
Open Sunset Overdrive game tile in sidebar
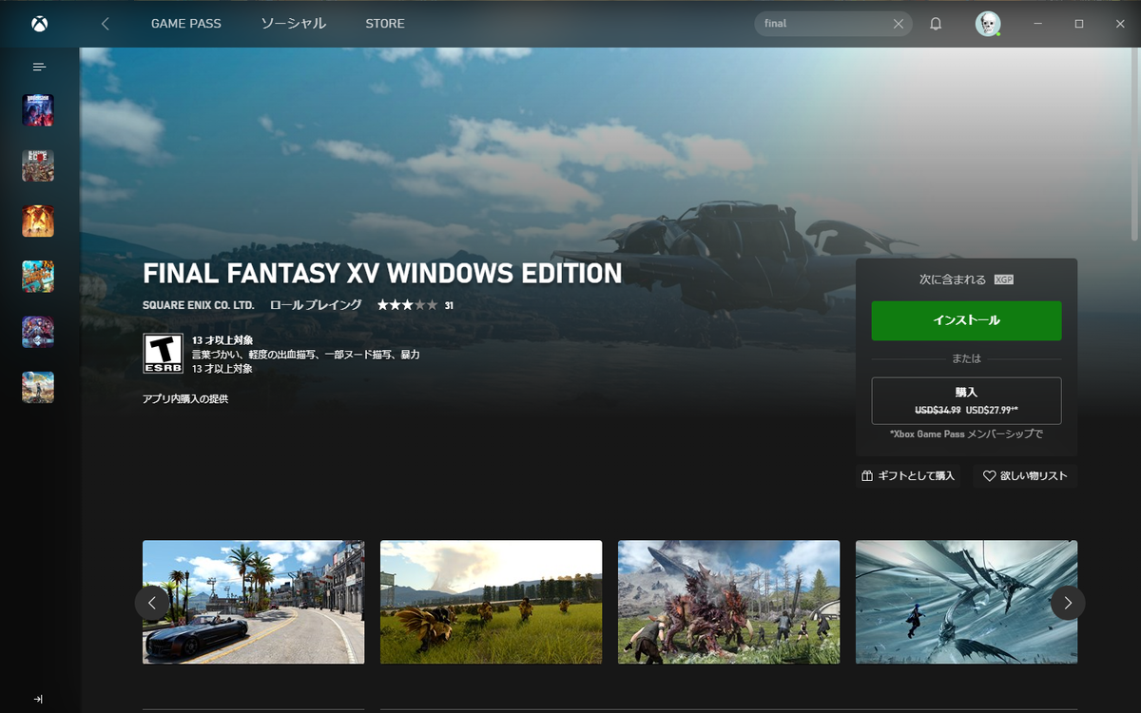tap(38, 276)
